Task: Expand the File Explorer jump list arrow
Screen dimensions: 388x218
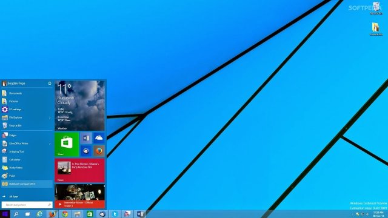Action: click(x=50, y=117)
